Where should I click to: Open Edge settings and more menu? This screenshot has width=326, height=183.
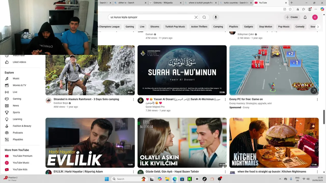point(316,9)
